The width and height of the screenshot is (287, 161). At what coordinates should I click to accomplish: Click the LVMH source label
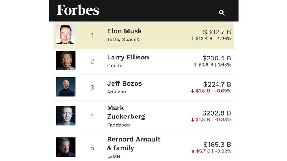click(114, 156)
